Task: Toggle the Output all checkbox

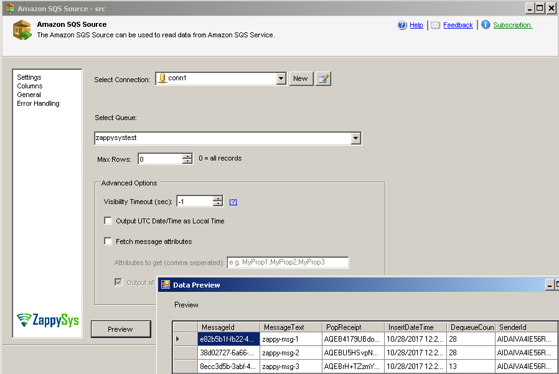Action: pyautogui.click(x=118, y=282)
